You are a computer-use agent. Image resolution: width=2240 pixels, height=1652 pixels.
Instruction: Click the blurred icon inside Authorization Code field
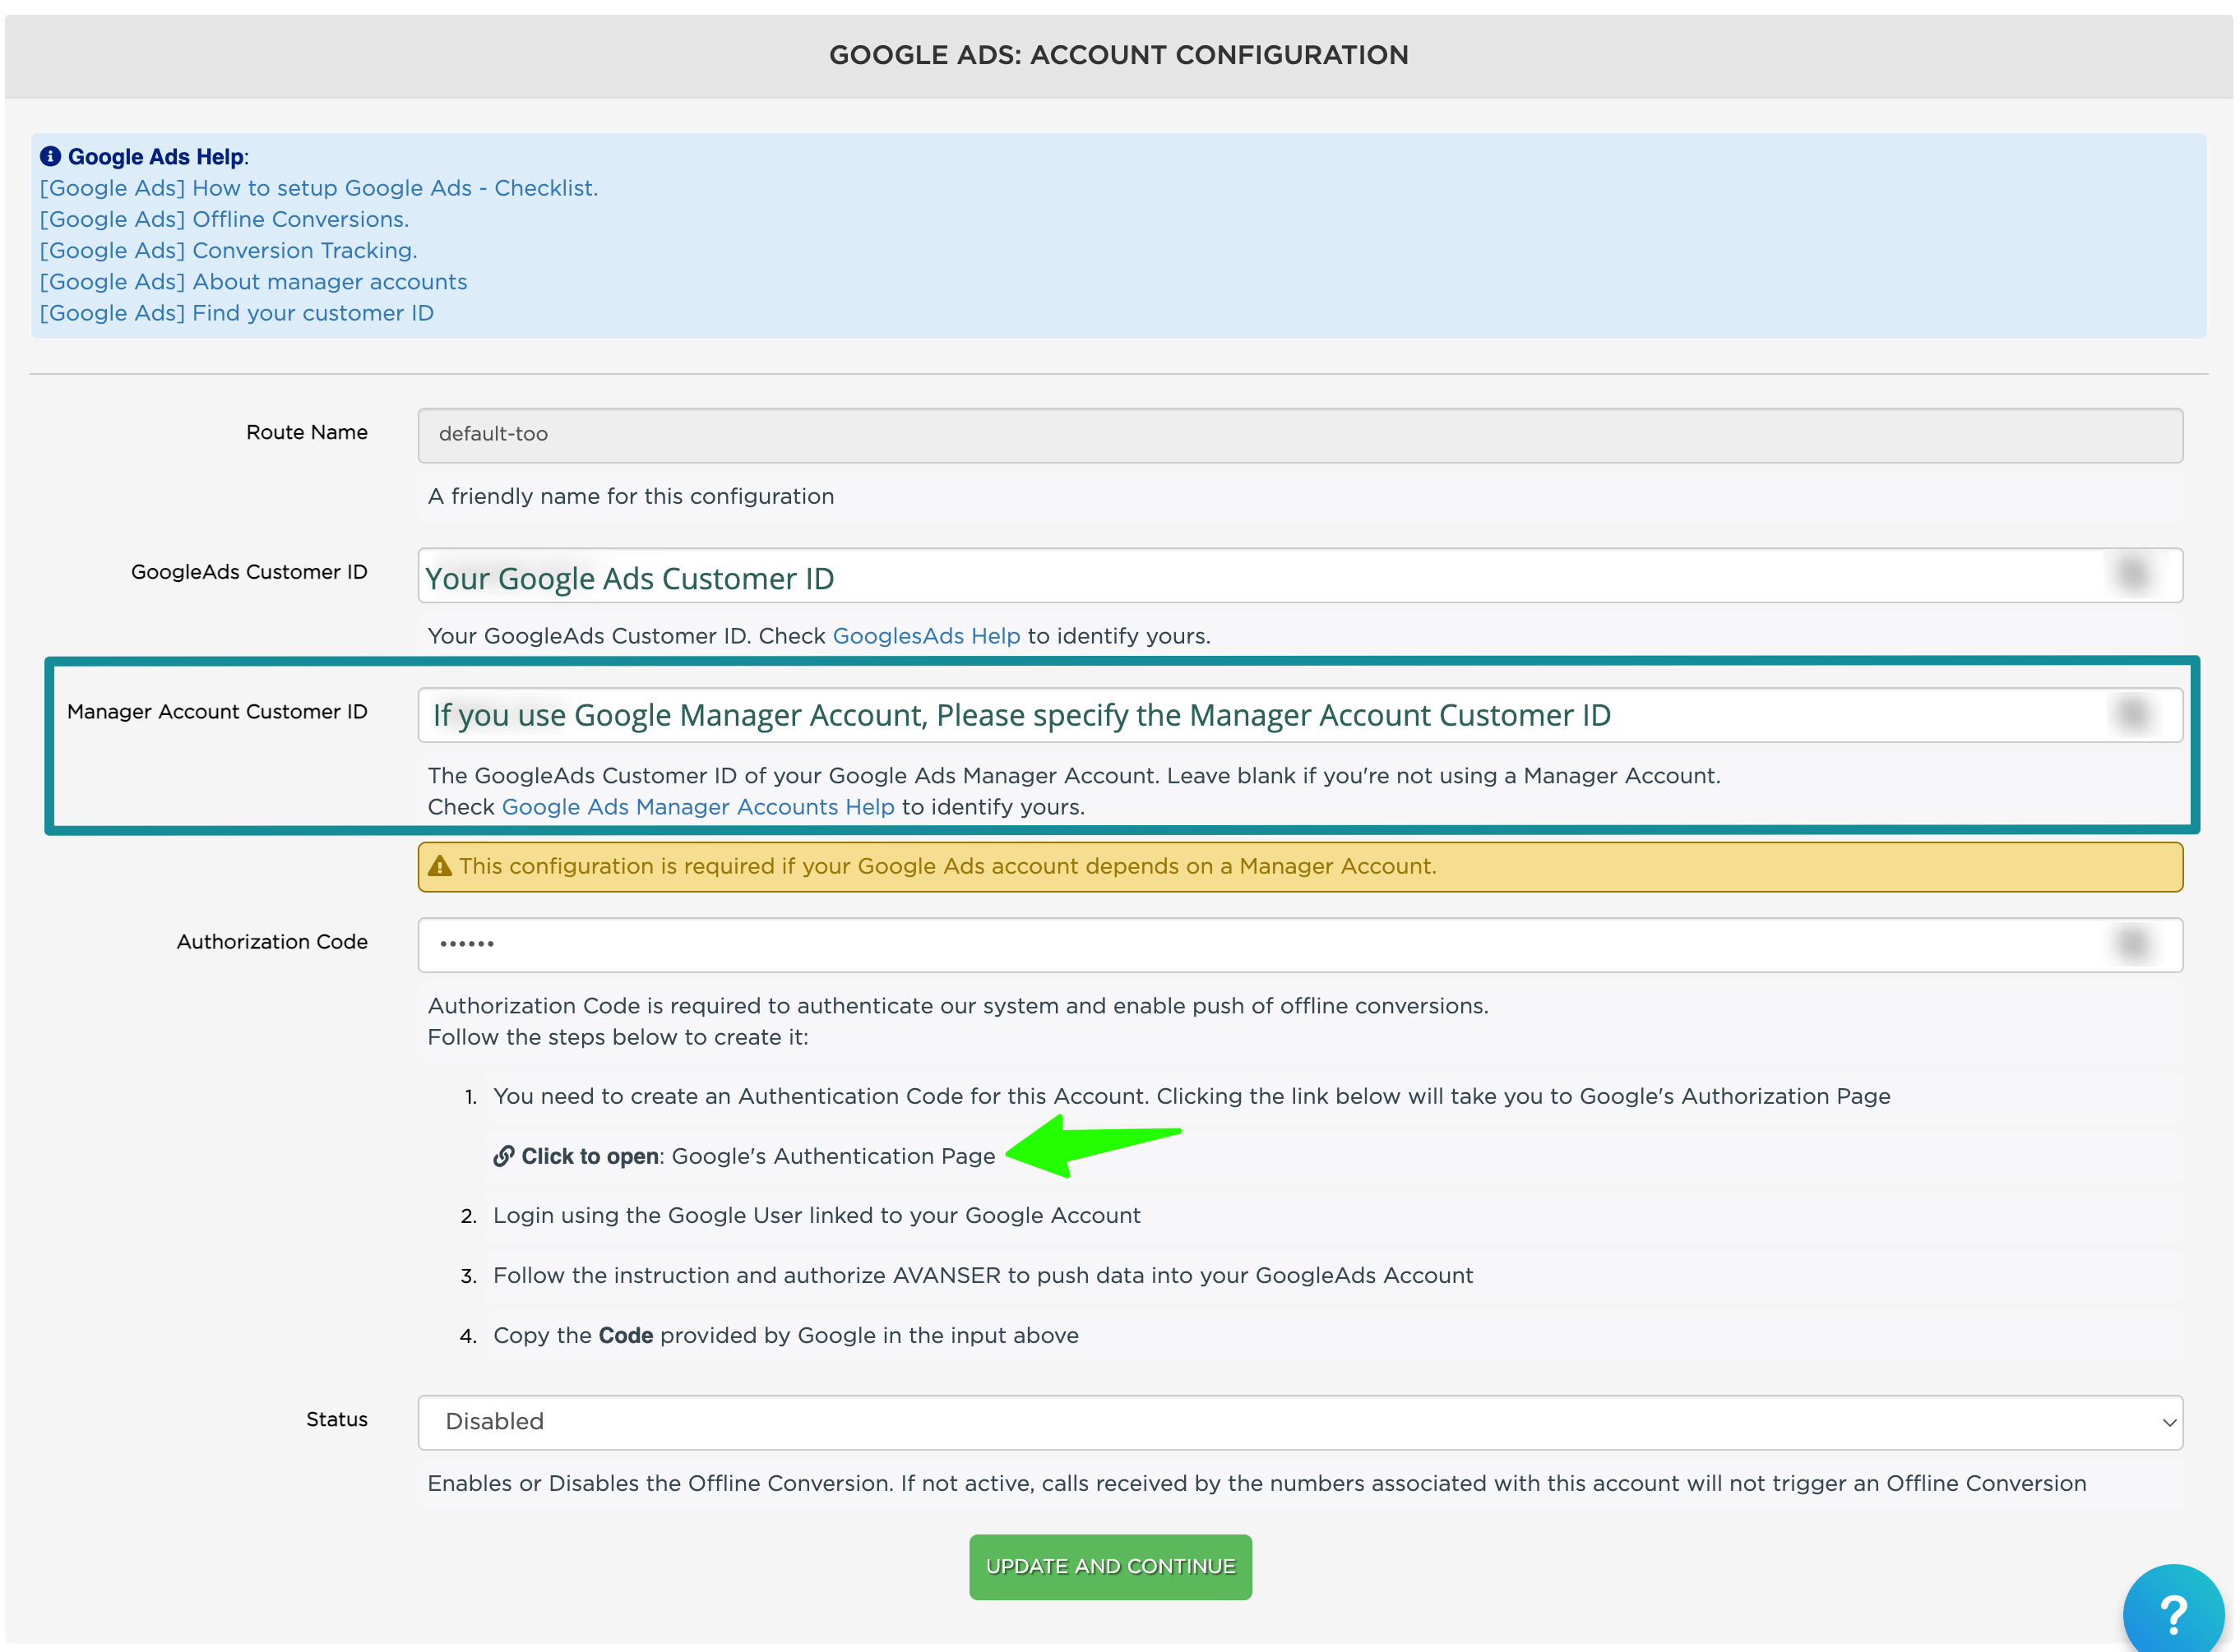point(2132,943)
